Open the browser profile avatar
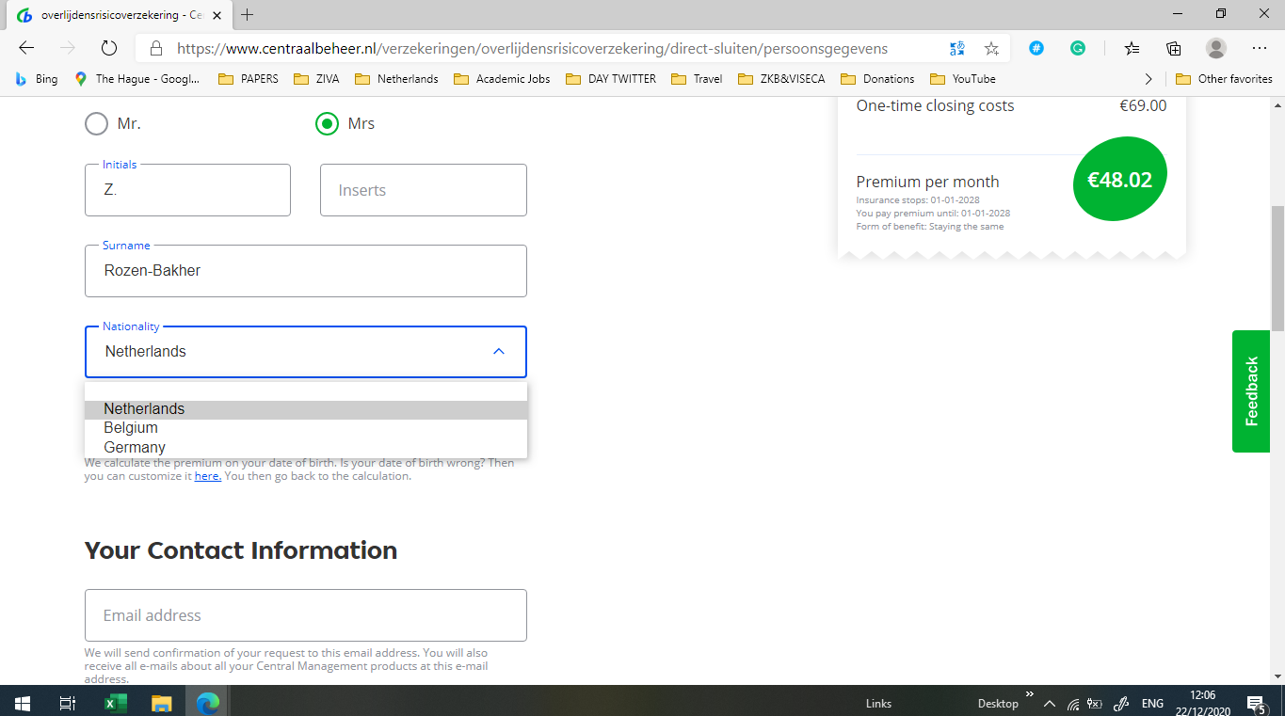This screenshot has height=716, width=1285. pos(1216,48)
